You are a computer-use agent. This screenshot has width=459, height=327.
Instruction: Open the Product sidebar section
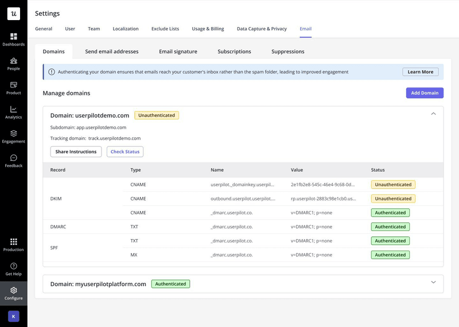(x=13, y=88)
